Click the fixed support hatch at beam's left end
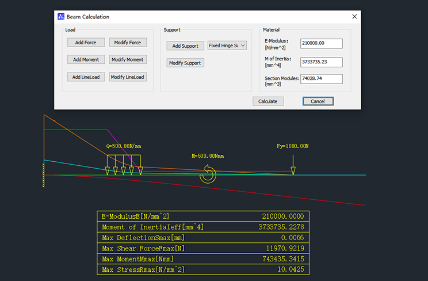The image size is (428, 281). (x=43, y=174)
